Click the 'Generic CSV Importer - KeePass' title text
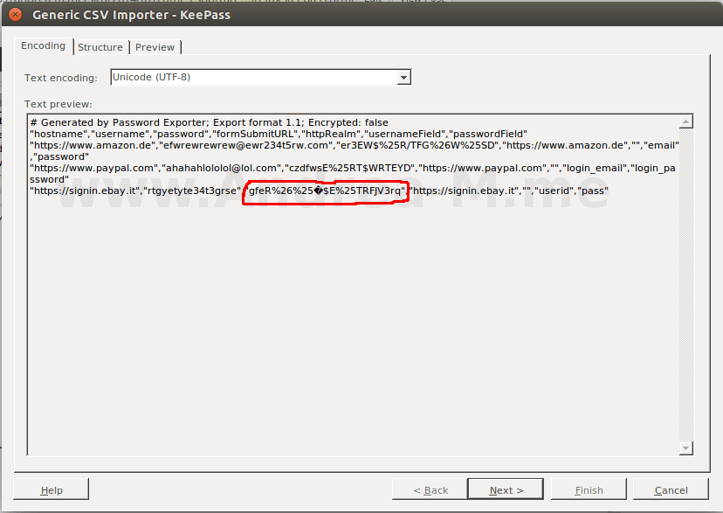Screen dimensions: 723x513 pos(131,15)
